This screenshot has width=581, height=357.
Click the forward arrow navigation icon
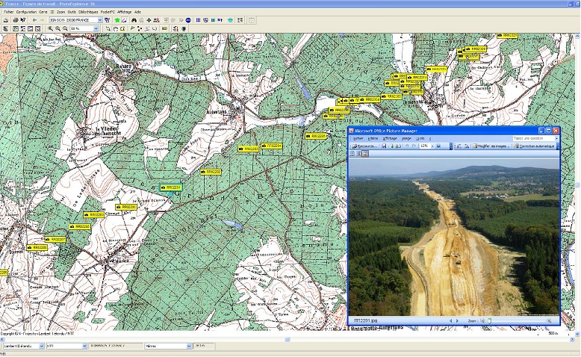tap(43, 20)
